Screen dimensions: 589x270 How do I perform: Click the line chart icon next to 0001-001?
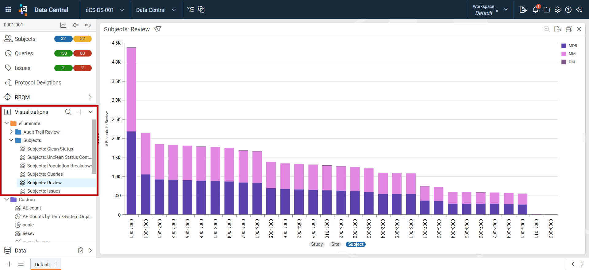[x=63, y=25]
